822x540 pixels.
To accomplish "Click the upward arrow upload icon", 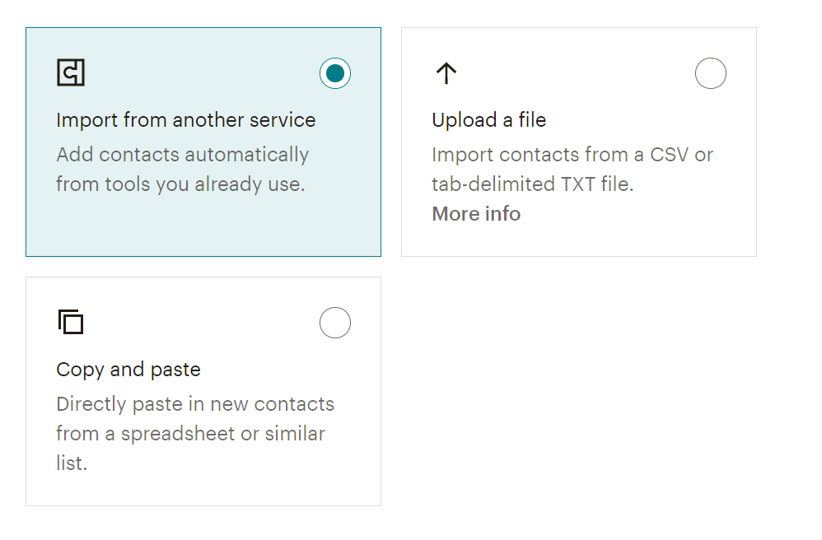I will (x=446, y=73).
